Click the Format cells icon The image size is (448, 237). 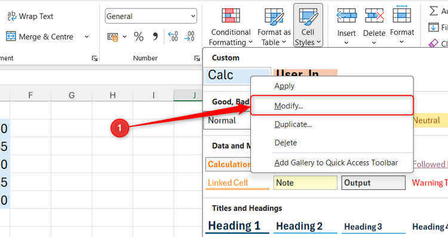(402, 14)
